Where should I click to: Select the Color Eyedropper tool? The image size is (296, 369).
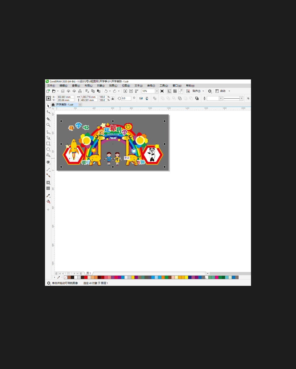point(48,196)
